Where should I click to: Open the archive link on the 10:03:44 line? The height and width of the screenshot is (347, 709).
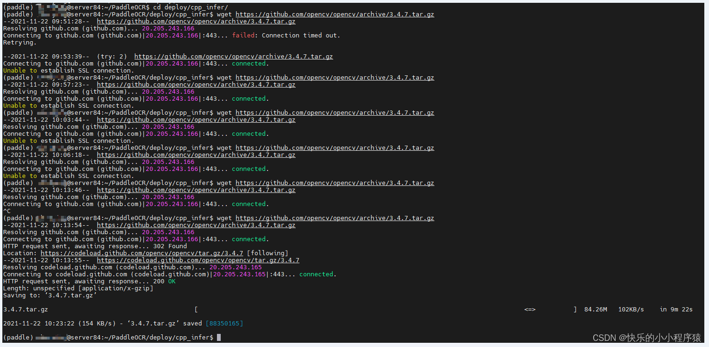point(196,120)
